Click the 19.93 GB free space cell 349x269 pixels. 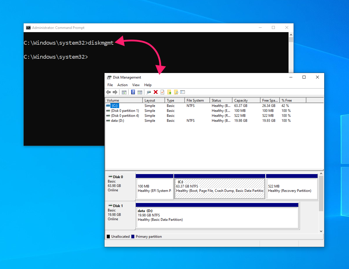[x=269, y=120]
